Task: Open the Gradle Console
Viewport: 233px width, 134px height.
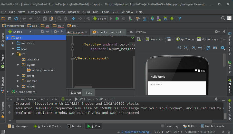Action: click(x=212, y=126)
